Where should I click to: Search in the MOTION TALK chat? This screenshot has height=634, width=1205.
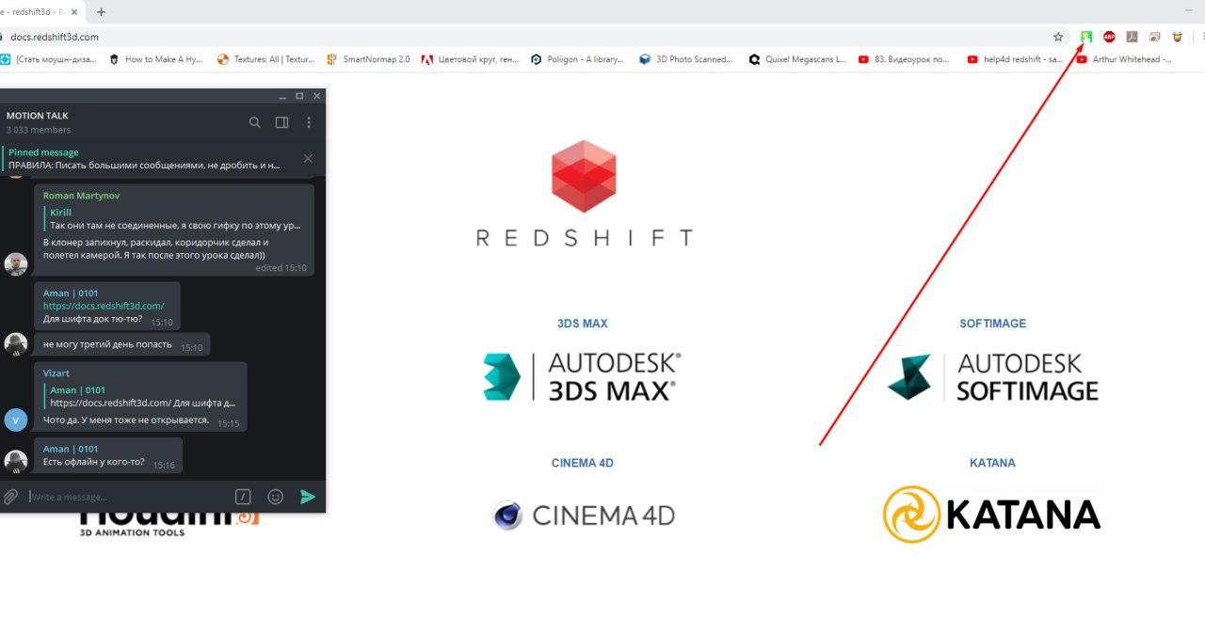coord(255,122)
